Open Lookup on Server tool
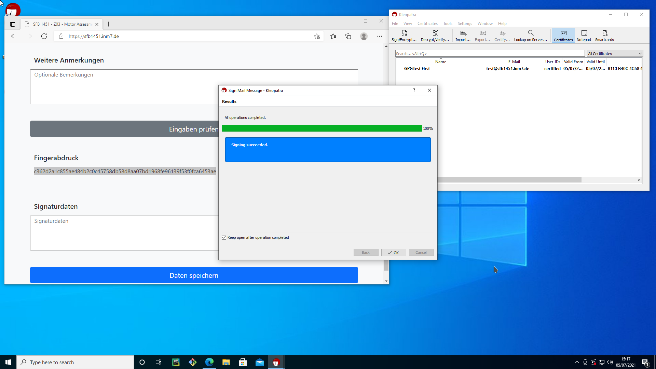 pyautogui.click(x=531, y=36)
